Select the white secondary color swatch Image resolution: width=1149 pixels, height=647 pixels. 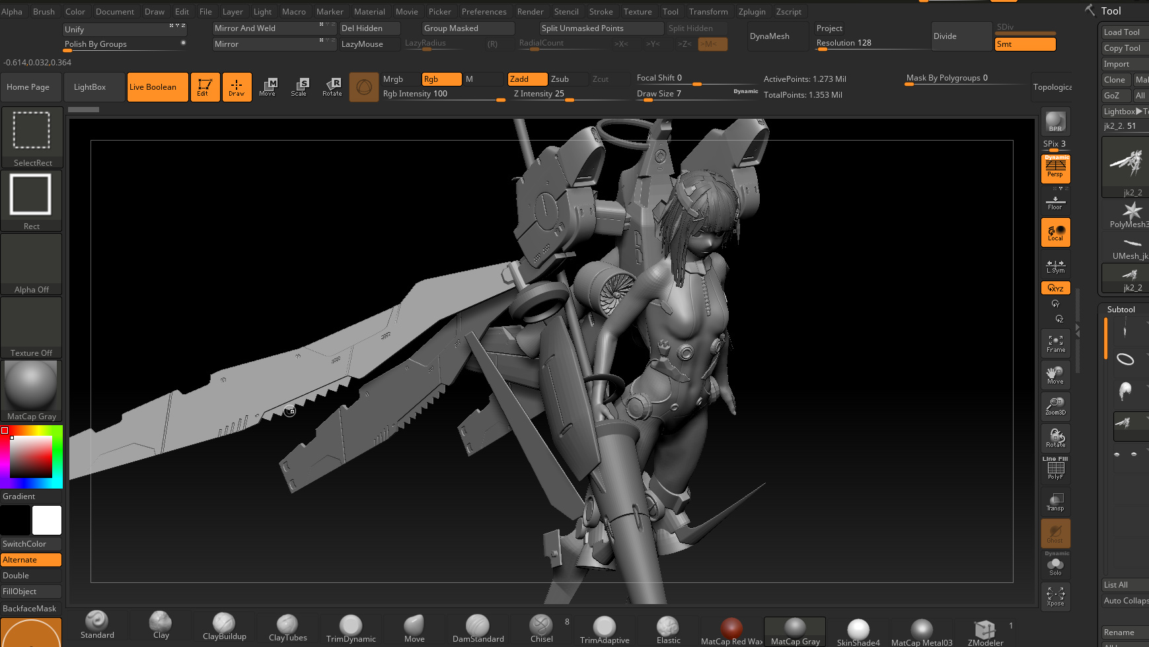click(47, 520)
